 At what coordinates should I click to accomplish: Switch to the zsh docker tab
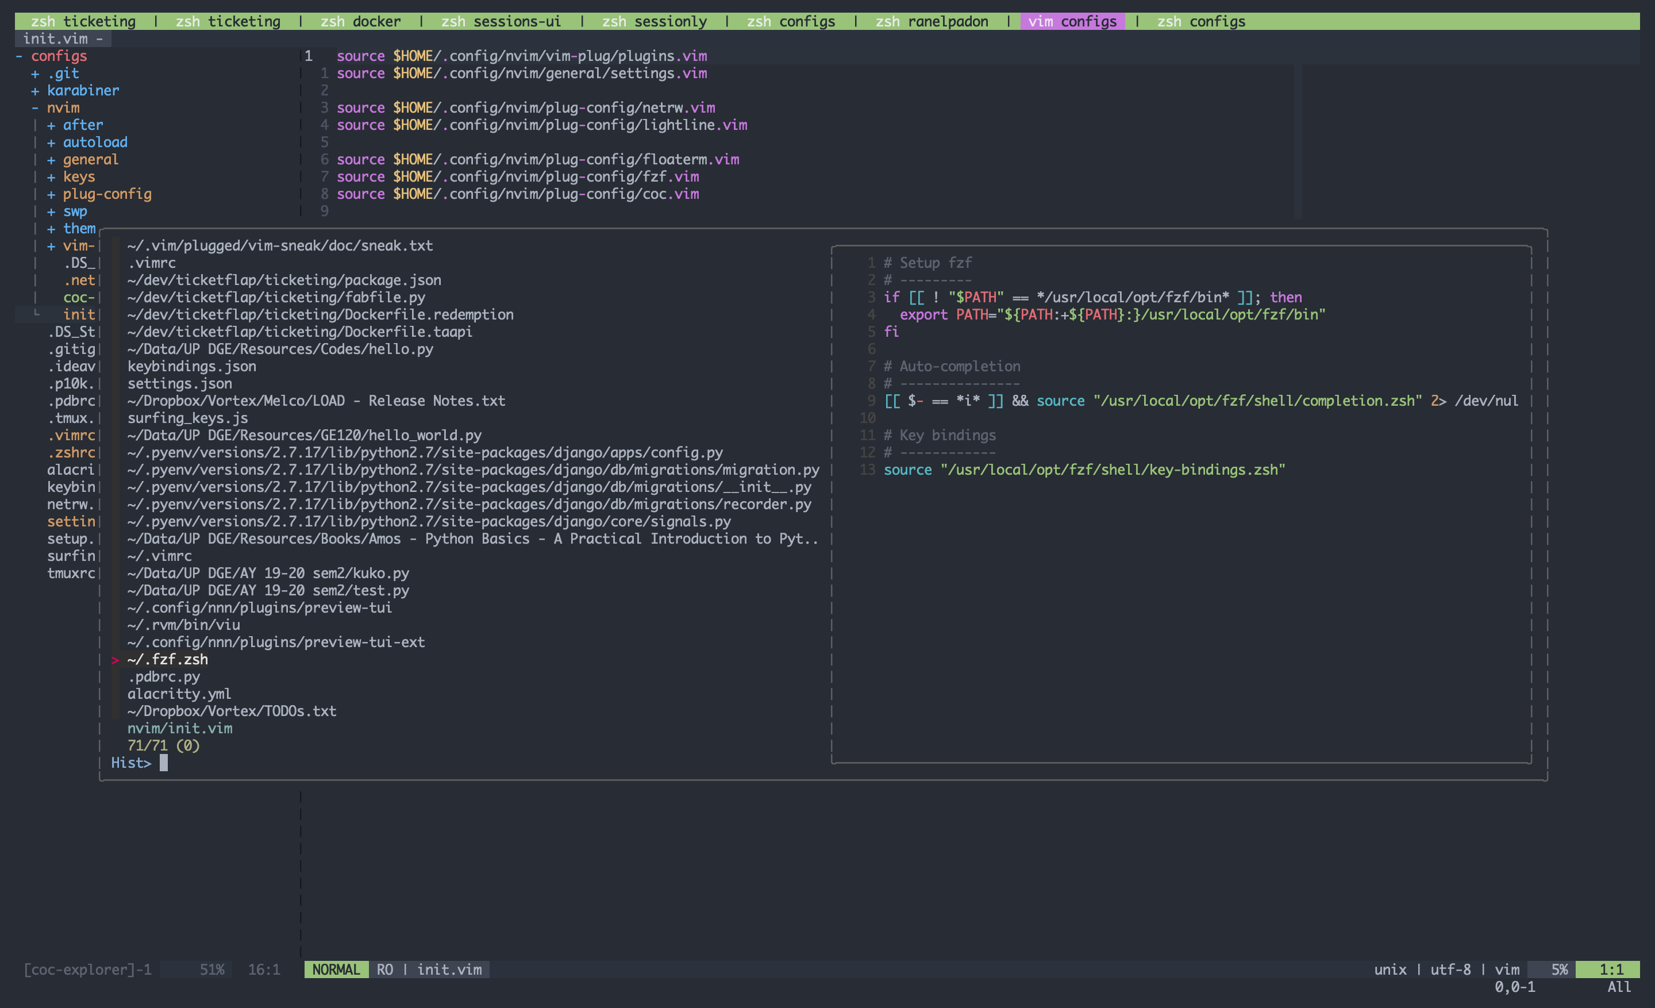click(x=360, y=21)
